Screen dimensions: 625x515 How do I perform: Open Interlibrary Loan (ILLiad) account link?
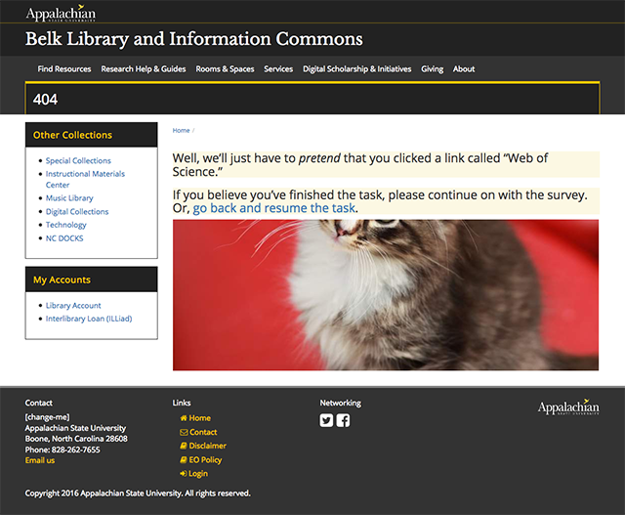coord(89,319)
